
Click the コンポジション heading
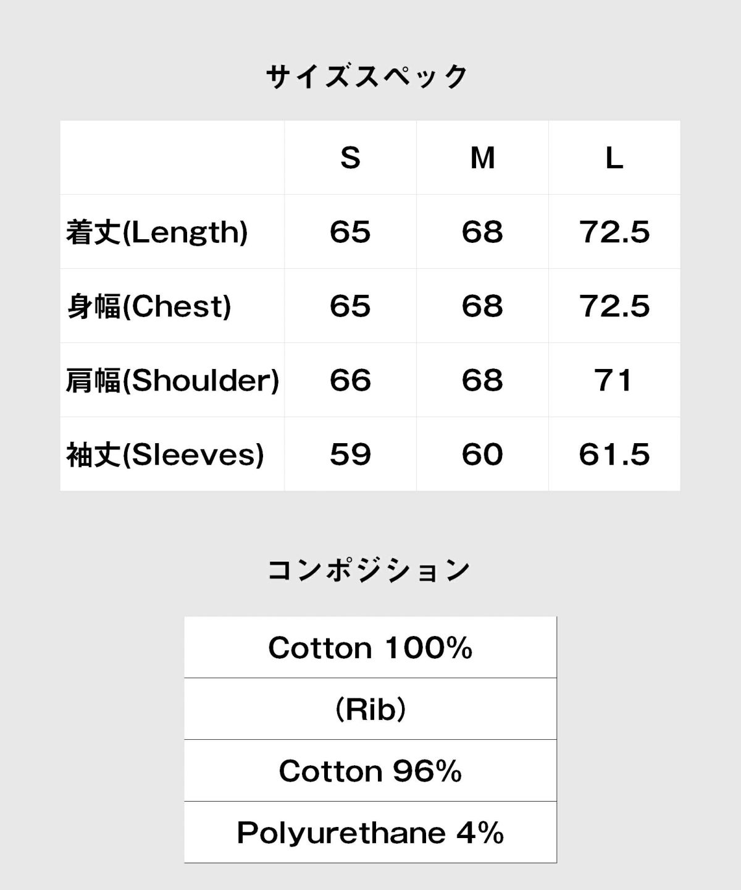point(369,570)
